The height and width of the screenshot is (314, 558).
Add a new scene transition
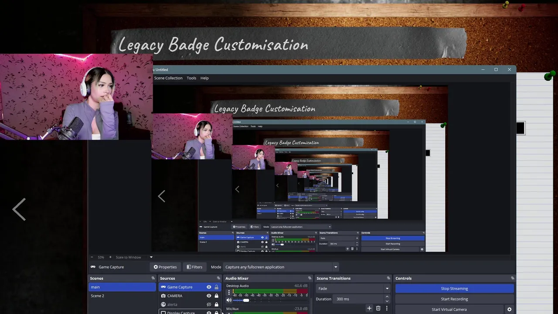pyautogui.click(x=369, y=308)
